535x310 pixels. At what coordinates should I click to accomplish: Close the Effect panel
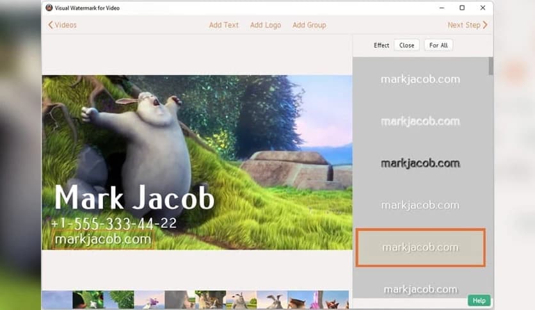coord(407,45)
